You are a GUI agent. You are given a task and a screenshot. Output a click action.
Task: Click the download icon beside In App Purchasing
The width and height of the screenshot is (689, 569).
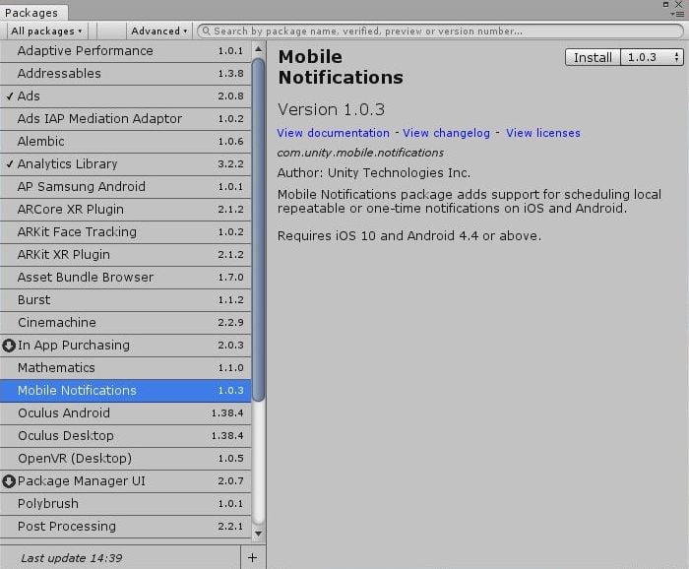tap(9, 346)
